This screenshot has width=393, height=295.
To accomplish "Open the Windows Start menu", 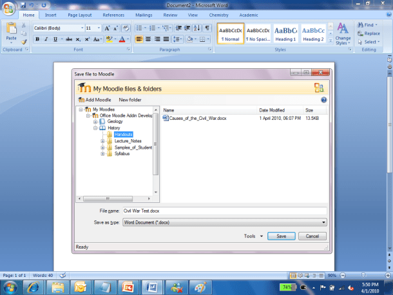I will pos(10,288).
